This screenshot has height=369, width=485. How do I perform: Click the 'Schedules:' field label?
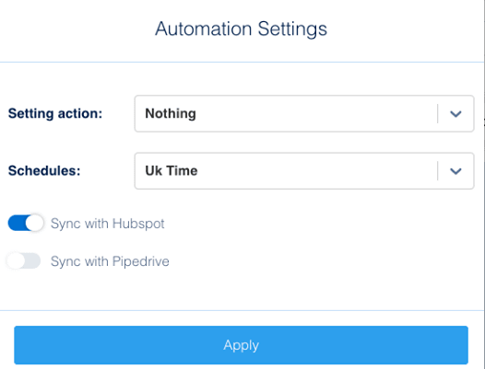[x=44, y=170]
